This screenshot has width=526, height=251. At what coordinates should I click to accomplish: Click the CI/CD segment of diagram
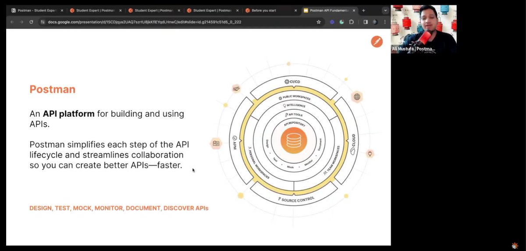coord(294,82)
